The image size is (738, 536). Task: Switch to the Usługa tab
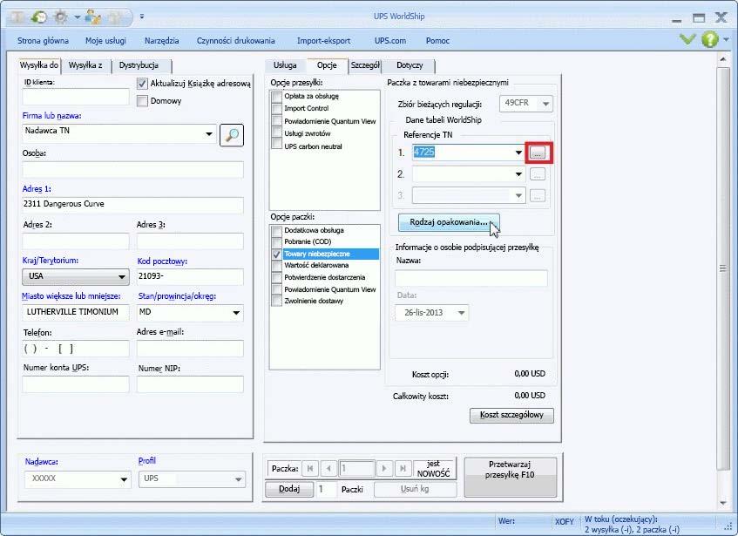285,65
